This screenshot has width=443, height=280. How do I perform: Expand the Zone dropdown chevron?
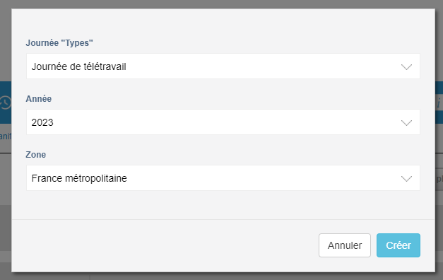coord(406,178)
